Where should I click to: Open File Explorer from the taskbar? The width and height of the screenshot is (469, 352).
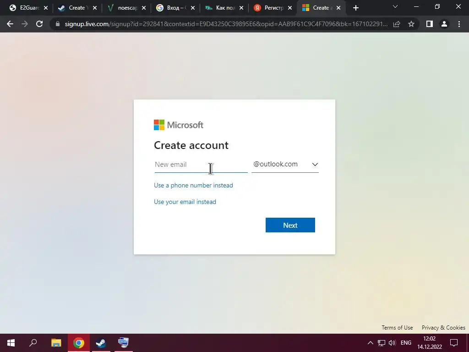coord(56,343)
